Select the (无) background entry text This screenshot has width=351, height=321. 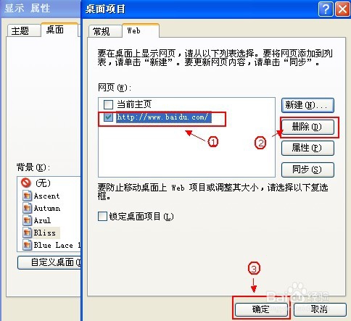(x=43, y=183)
